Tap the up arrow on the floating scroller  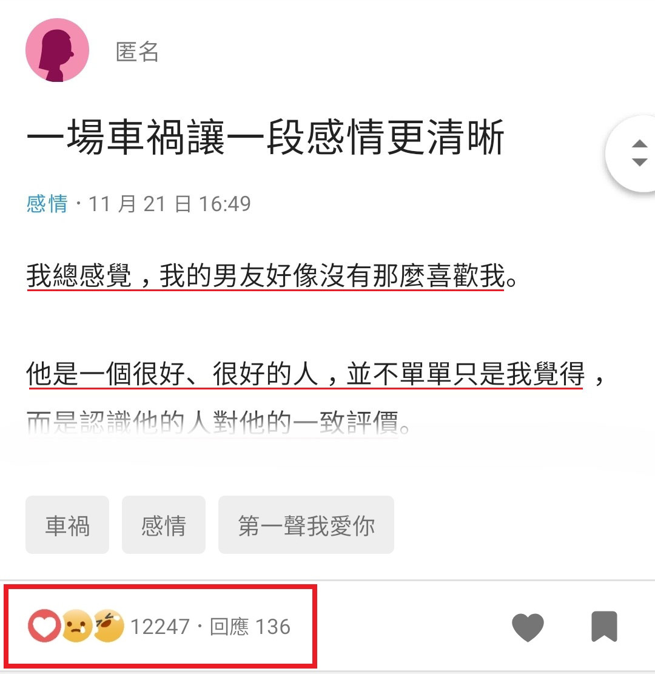tap(639, 144)
